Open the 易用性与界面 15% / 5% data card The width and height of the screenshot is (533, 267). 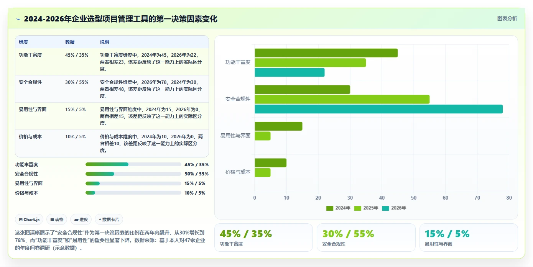coord(469,238)
